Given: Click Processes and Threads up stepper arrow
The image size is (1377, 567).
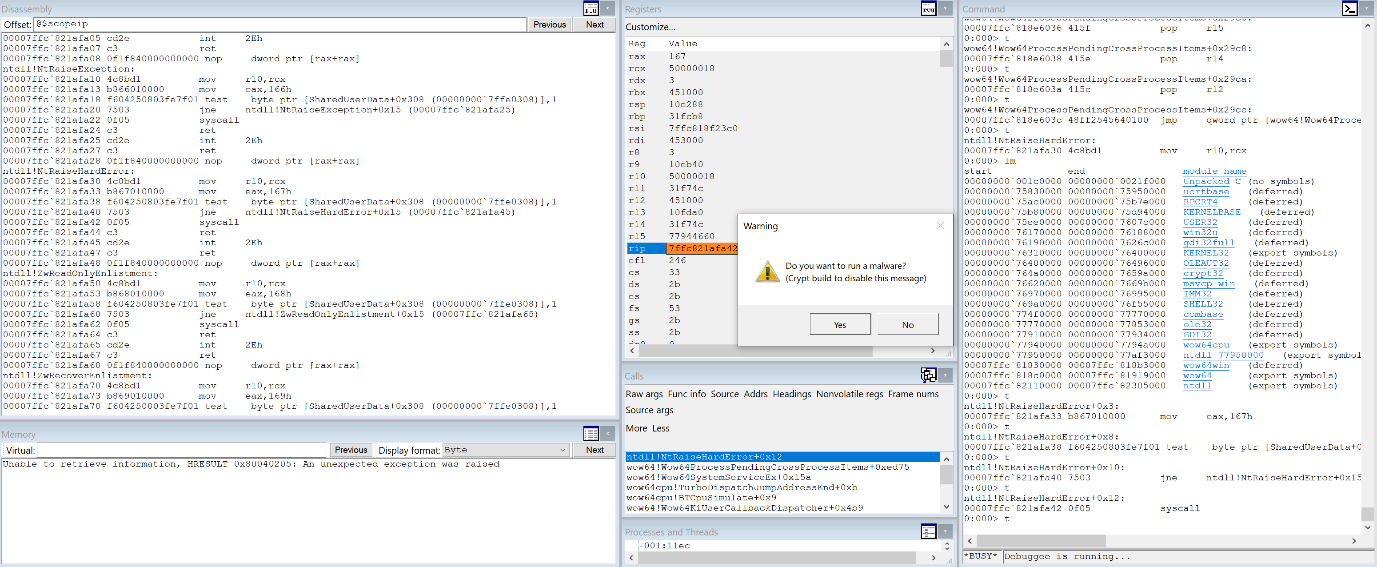Looking at the screenshot, I should click(x=947, y=543).
